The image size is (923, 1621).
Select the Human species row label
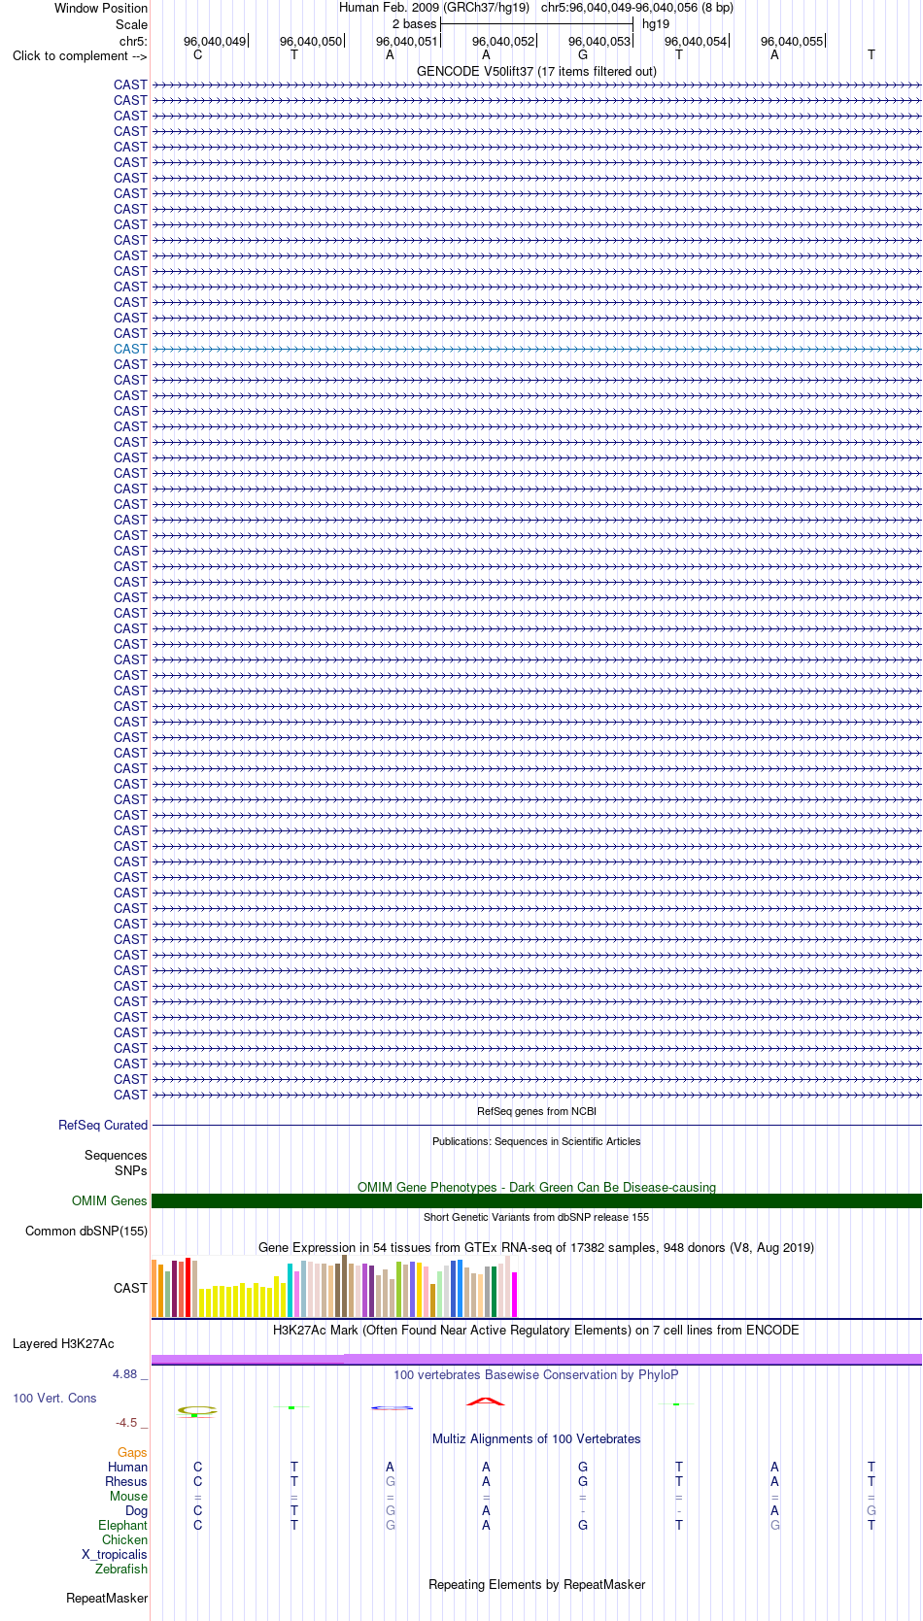pyautogui.click(x=127, y=1467)
